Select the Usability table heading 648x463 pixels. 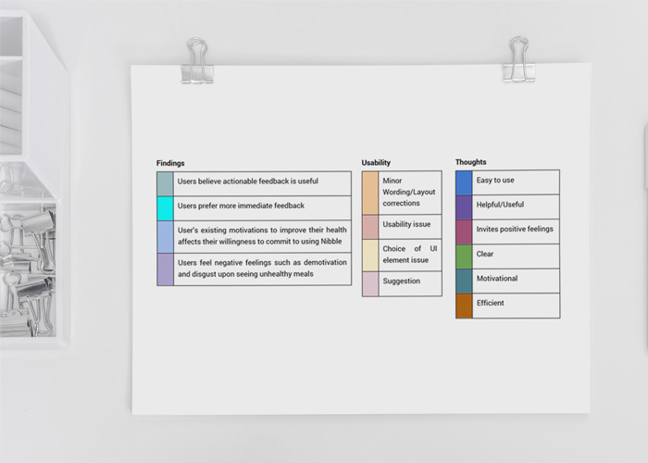376,163
